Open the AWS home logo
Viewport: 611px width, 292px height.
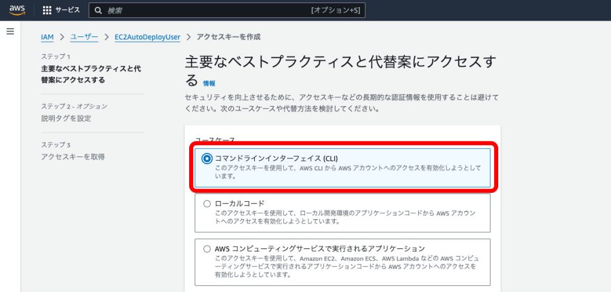tap(17, 10)
